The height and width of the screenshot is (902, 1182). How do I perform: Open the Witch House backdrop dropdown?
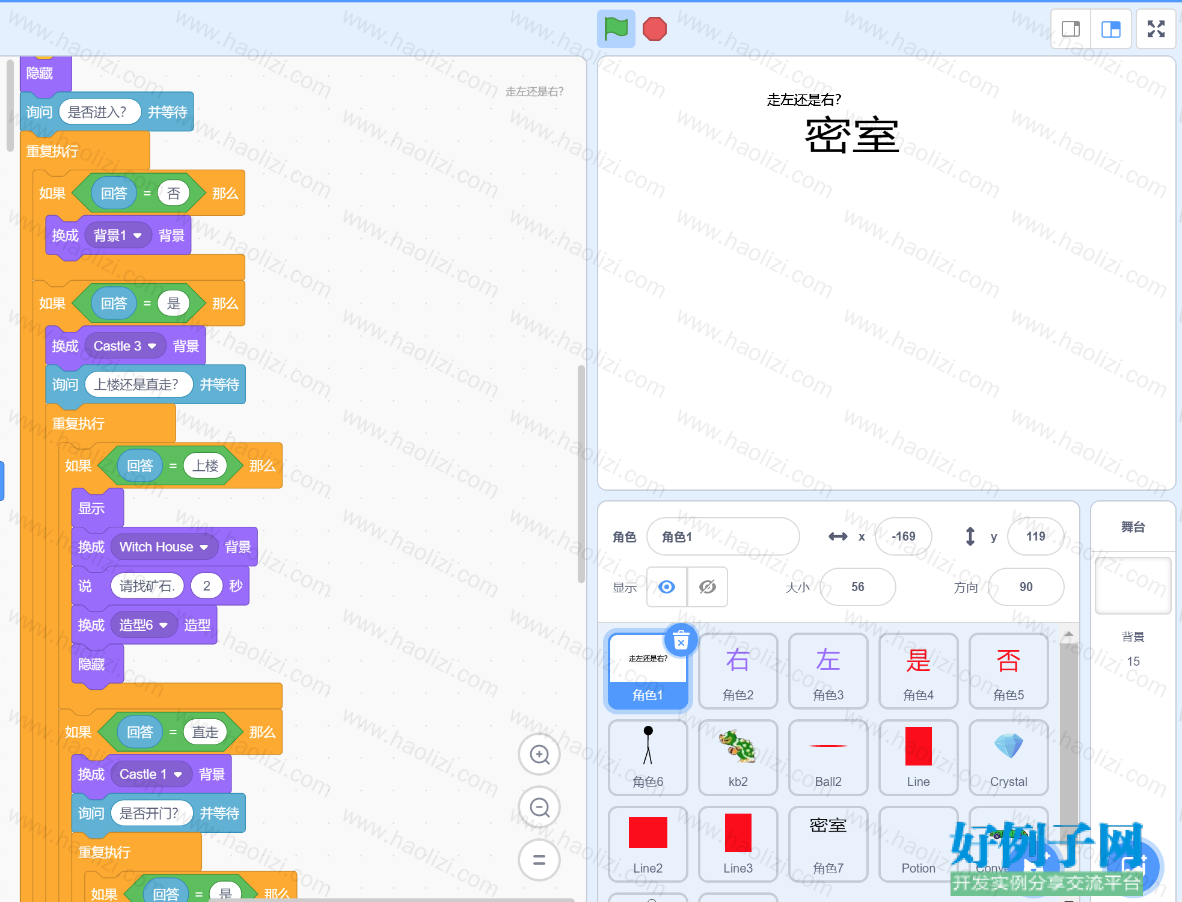pos(164,547)
